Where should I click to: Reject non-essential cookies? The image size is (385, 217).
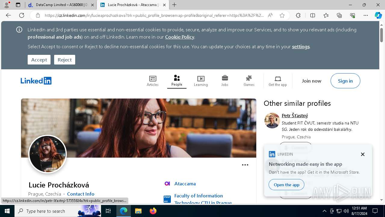pos(65,60)
